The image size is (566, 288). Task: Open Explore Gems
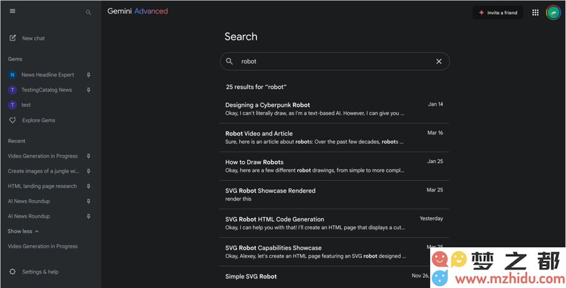click(38, 120)
